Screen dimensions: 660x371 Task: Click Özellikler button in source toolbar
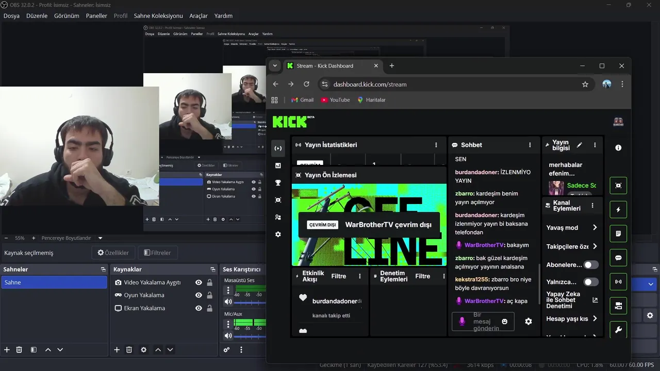[113, 252]
